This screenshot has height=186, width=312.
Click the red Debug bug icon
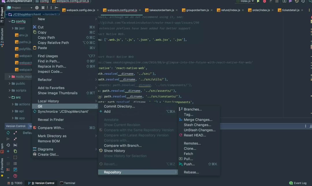point(264,1)
